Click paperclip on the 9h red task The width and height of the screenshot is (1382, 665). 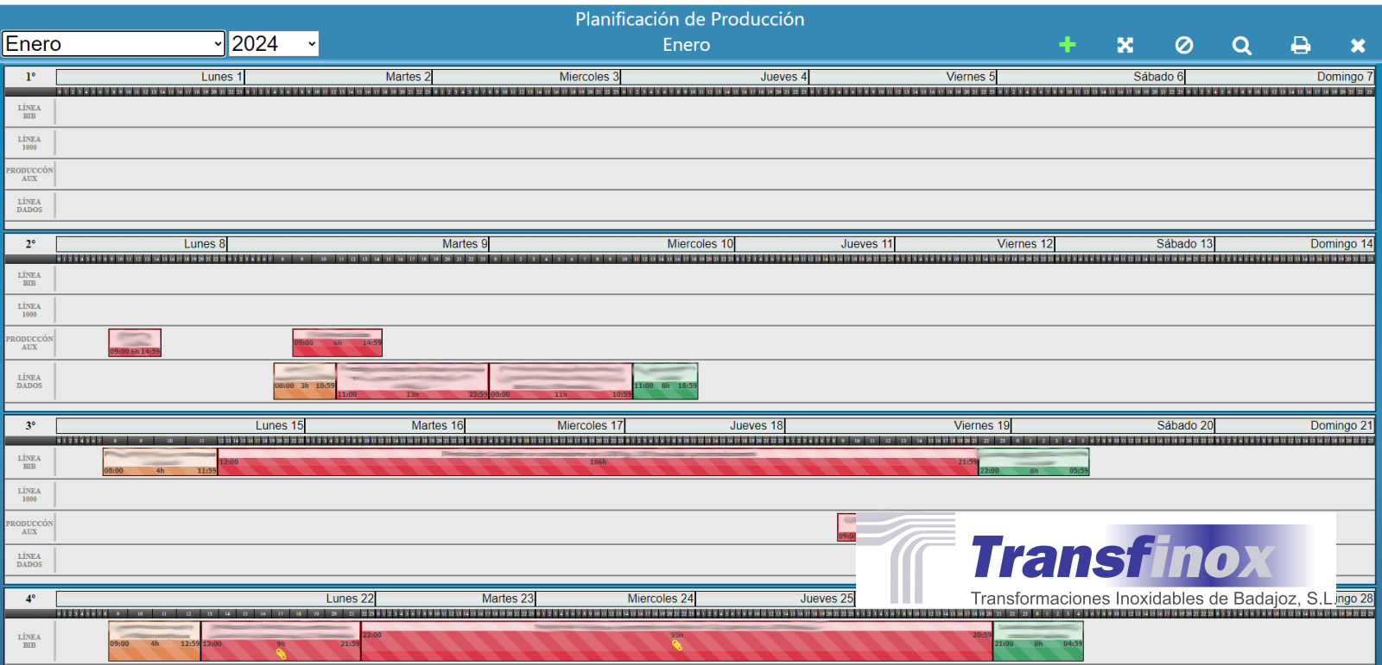281,654
